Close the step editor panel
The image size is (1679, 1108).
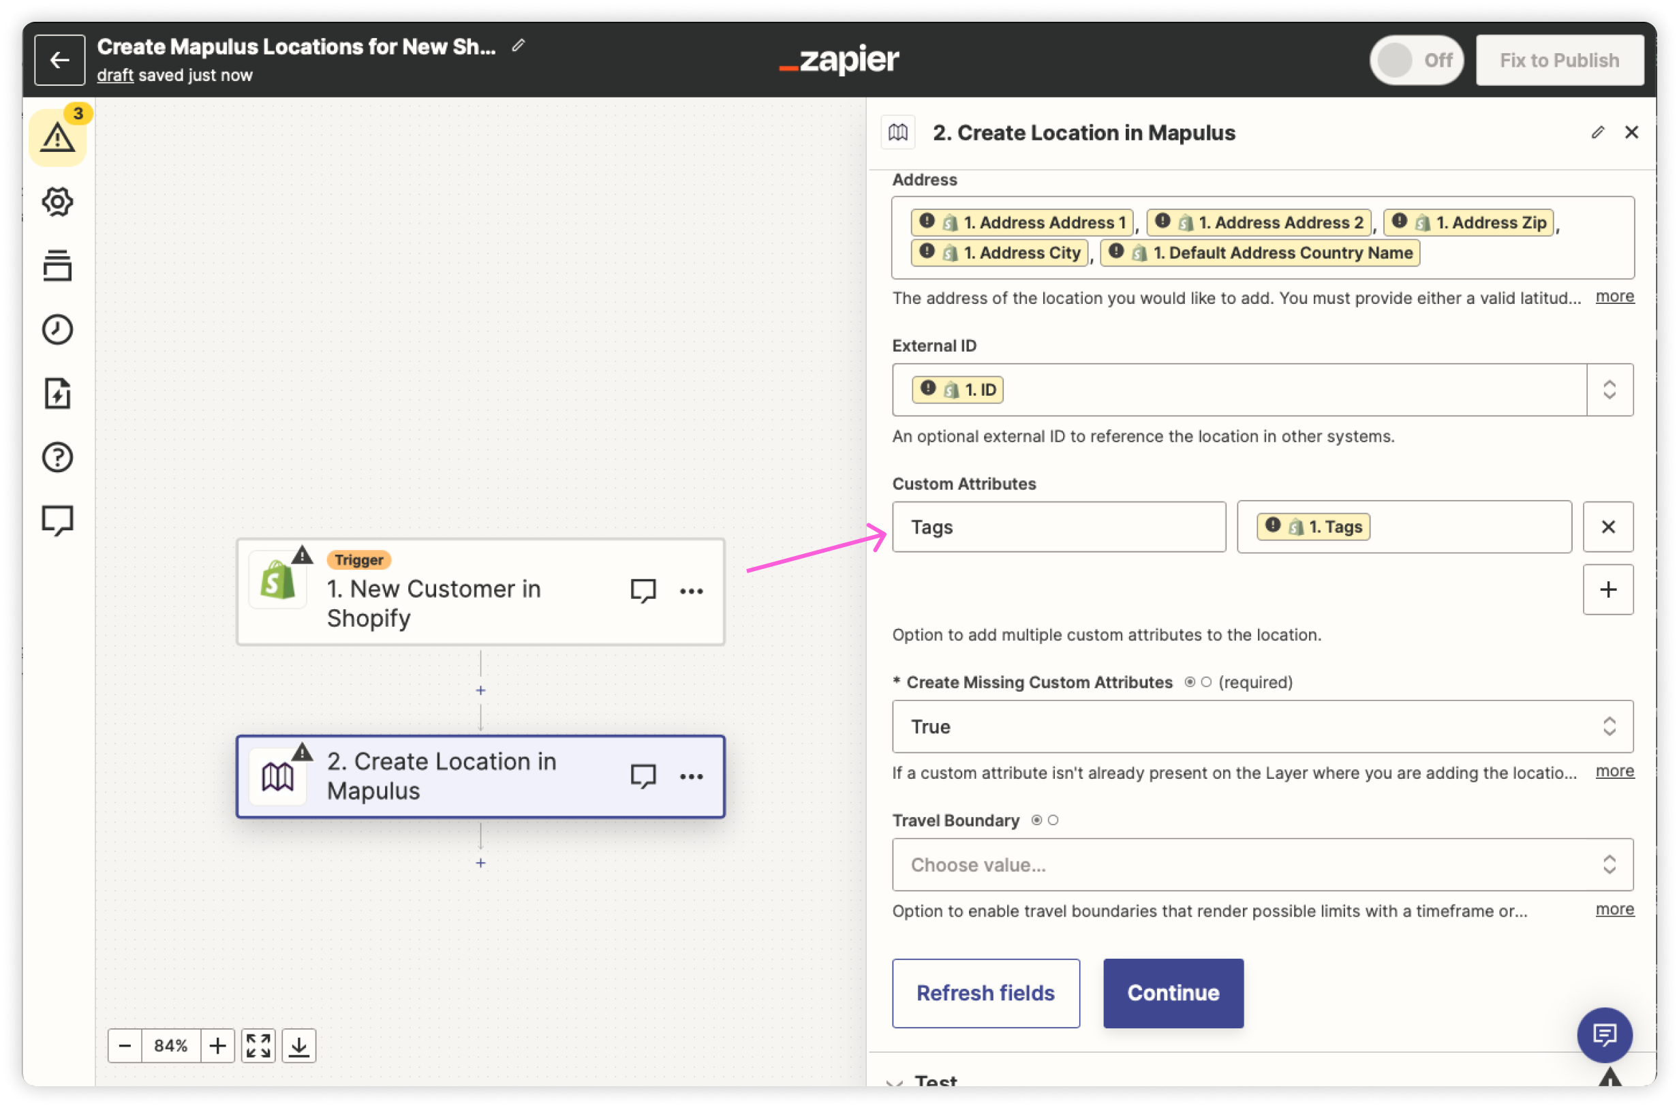pyautogui.click(x=1632, y=132)
